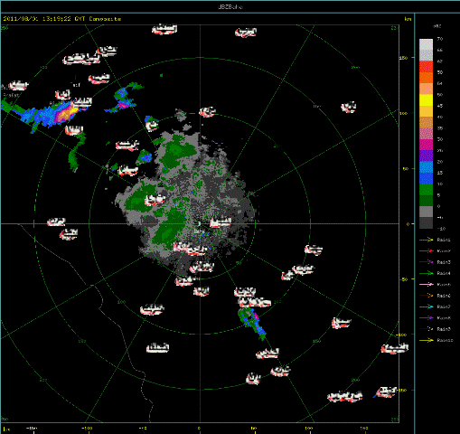The height and width of the screenshot is (434, 460).
Task: Click the km unit label above scale
Action: click(x=408, y=19)
